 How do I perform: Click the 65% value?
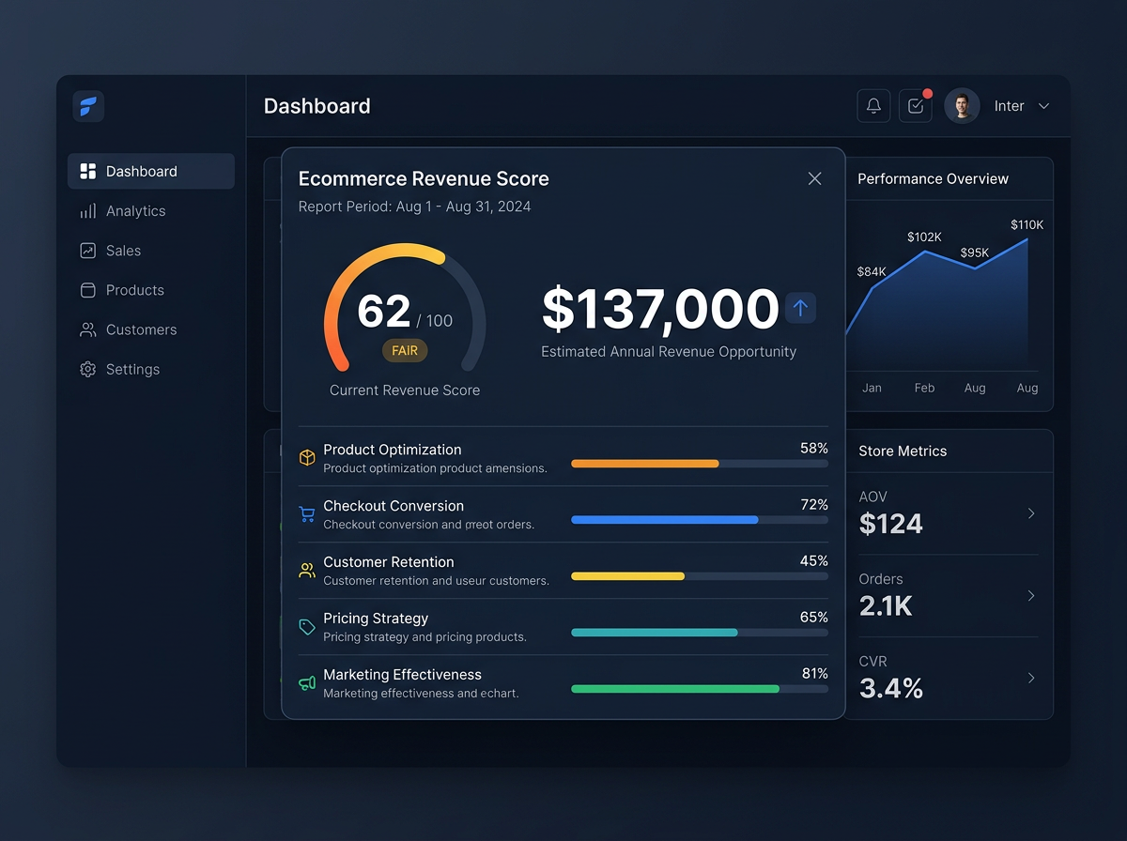point(814,618)
